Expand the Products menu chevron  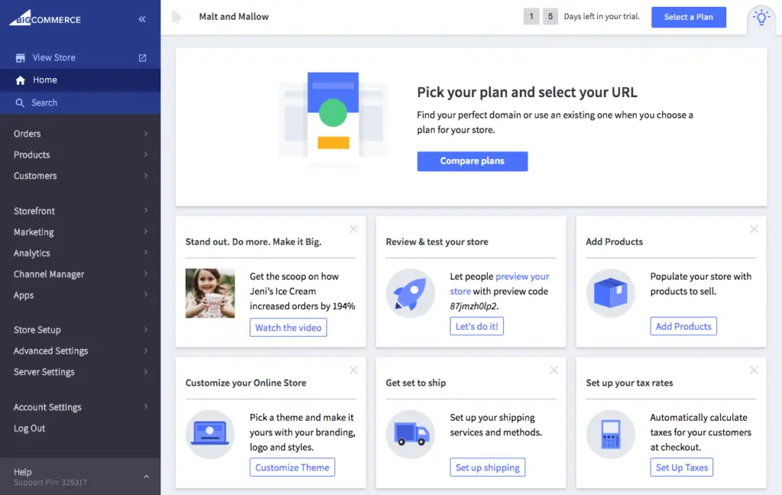[x=146, y=154]
